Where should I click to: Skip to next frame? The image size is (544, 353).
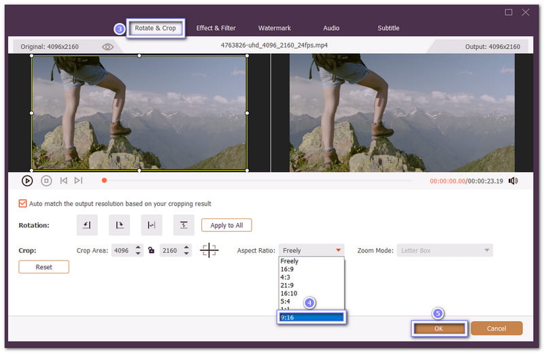tap(79, 181)
